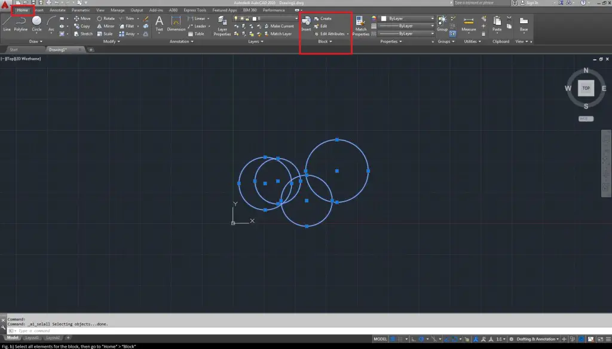Image resolution: width=612 pixels, height=349 pixels.
Task: Click Make Current layer button
Action: pyautogui.click(x=279, y=26)
